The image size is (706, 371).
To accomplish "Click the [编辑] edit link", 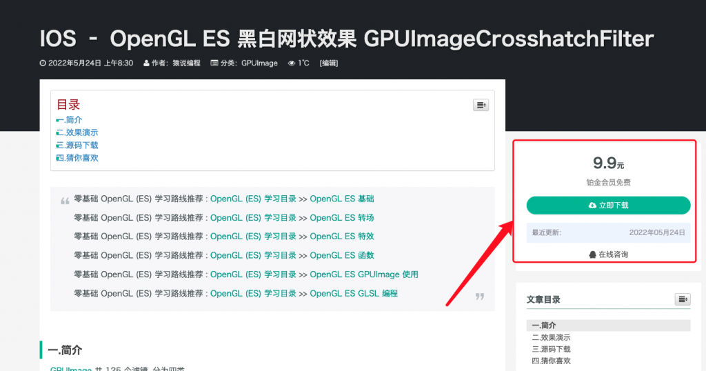I will pos(329,63).
